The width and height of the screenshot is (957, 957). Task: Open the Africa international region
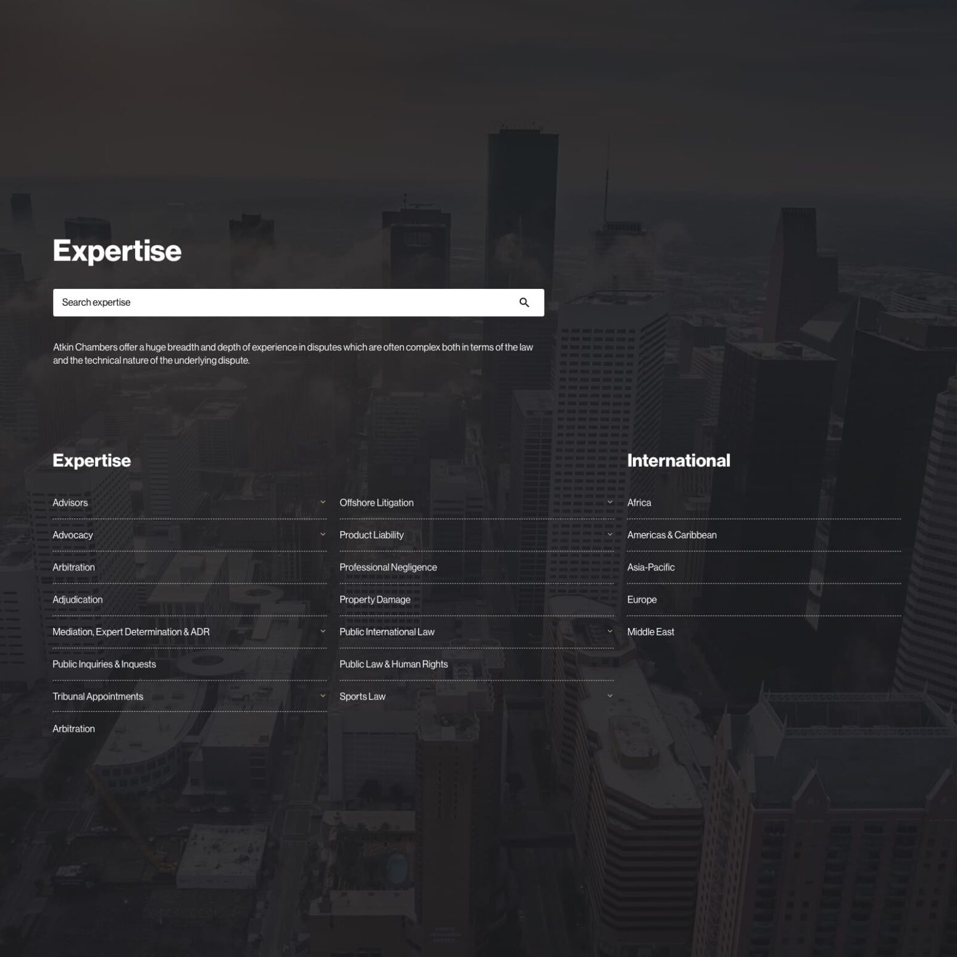[x=639, y=503]
